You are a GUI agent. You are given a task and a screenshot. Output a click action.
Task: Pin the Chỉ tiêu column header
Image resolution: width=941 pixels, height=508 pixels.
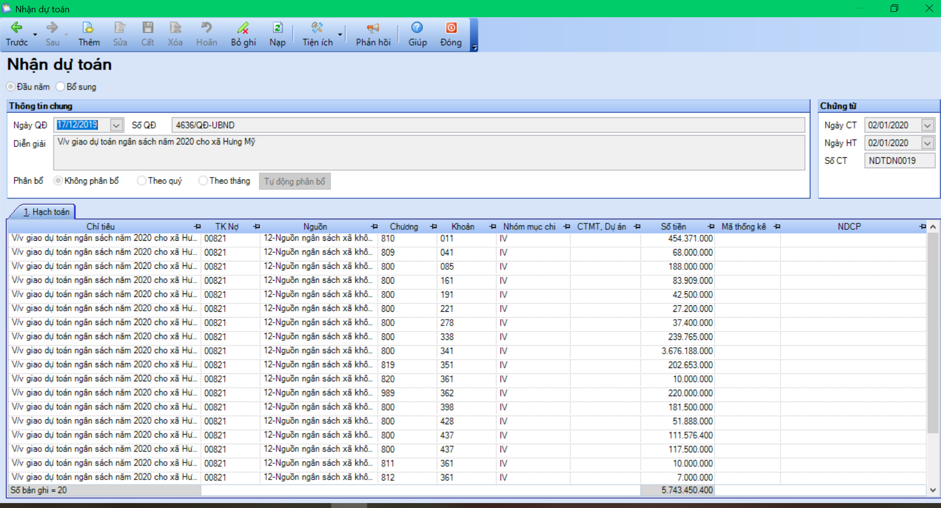coord(197,226)
